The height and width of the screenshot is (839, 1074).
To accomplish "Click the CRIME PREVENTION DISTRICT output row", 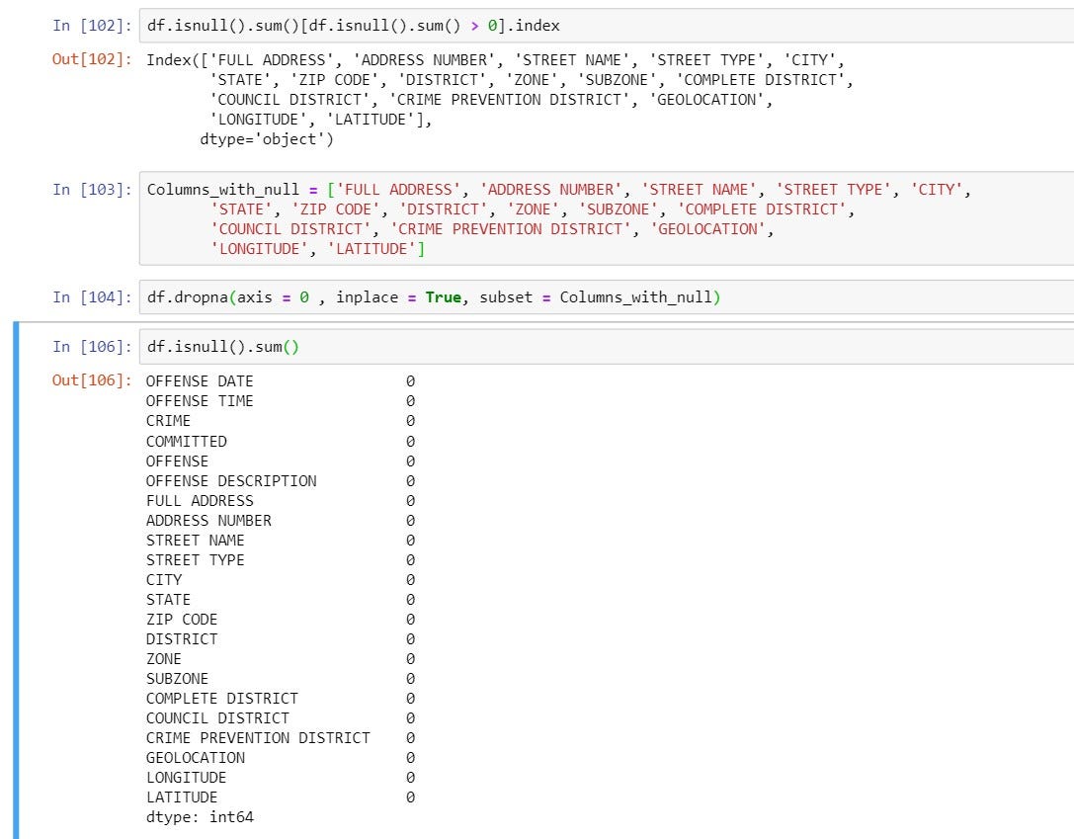I will (257, 737).
